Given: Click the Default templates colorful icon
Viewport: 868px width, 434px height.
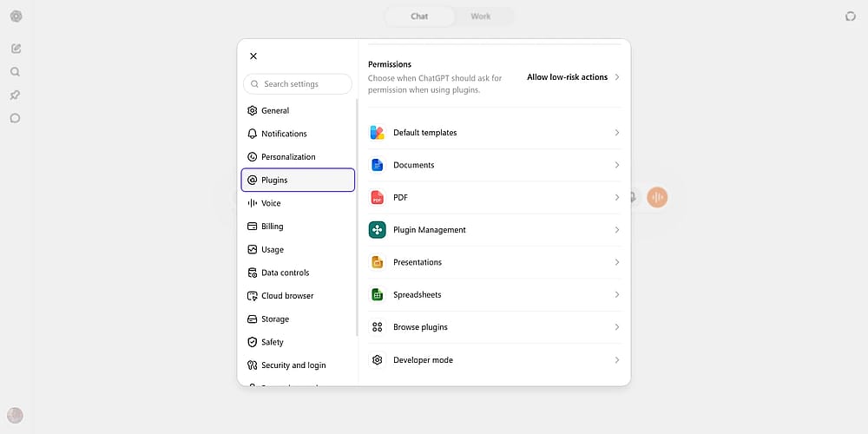Looking at the screenshot, I should coord(377,133).
